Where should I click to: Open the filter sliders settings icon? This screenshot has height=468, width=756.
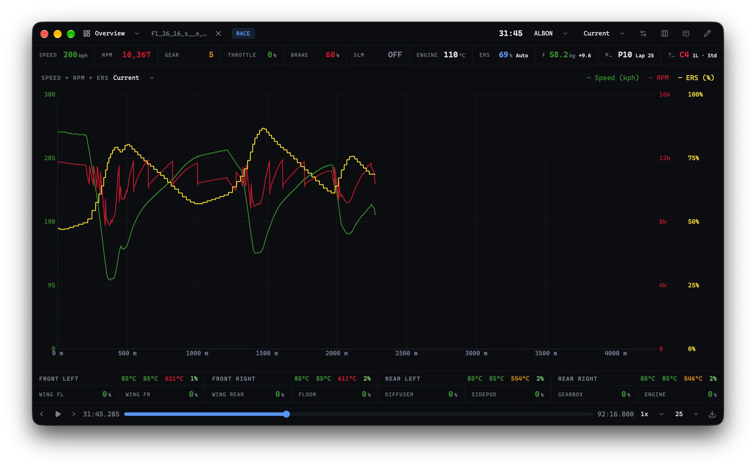(x=643, y=33)
